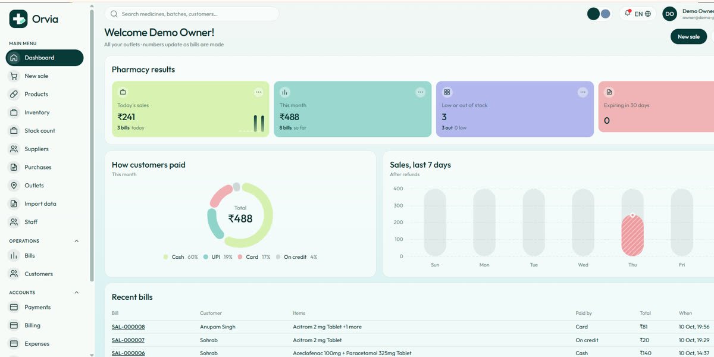Click the Bills bar chart icon

tap(14, 256)
